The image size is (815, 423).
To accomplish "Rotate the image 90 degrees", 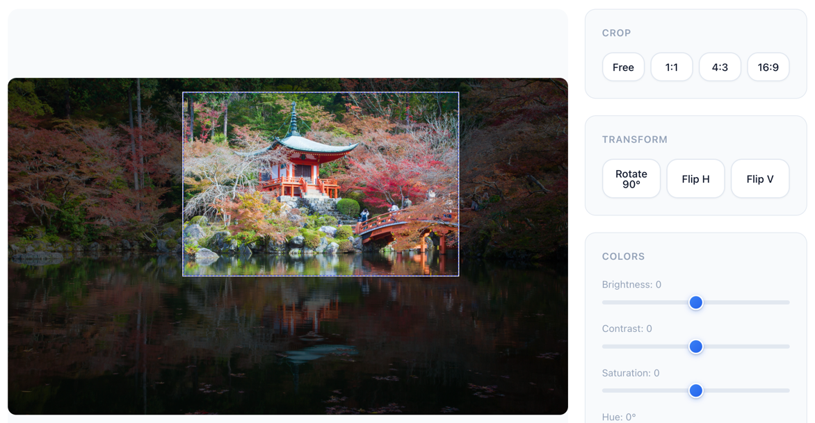I will [631, 179].
